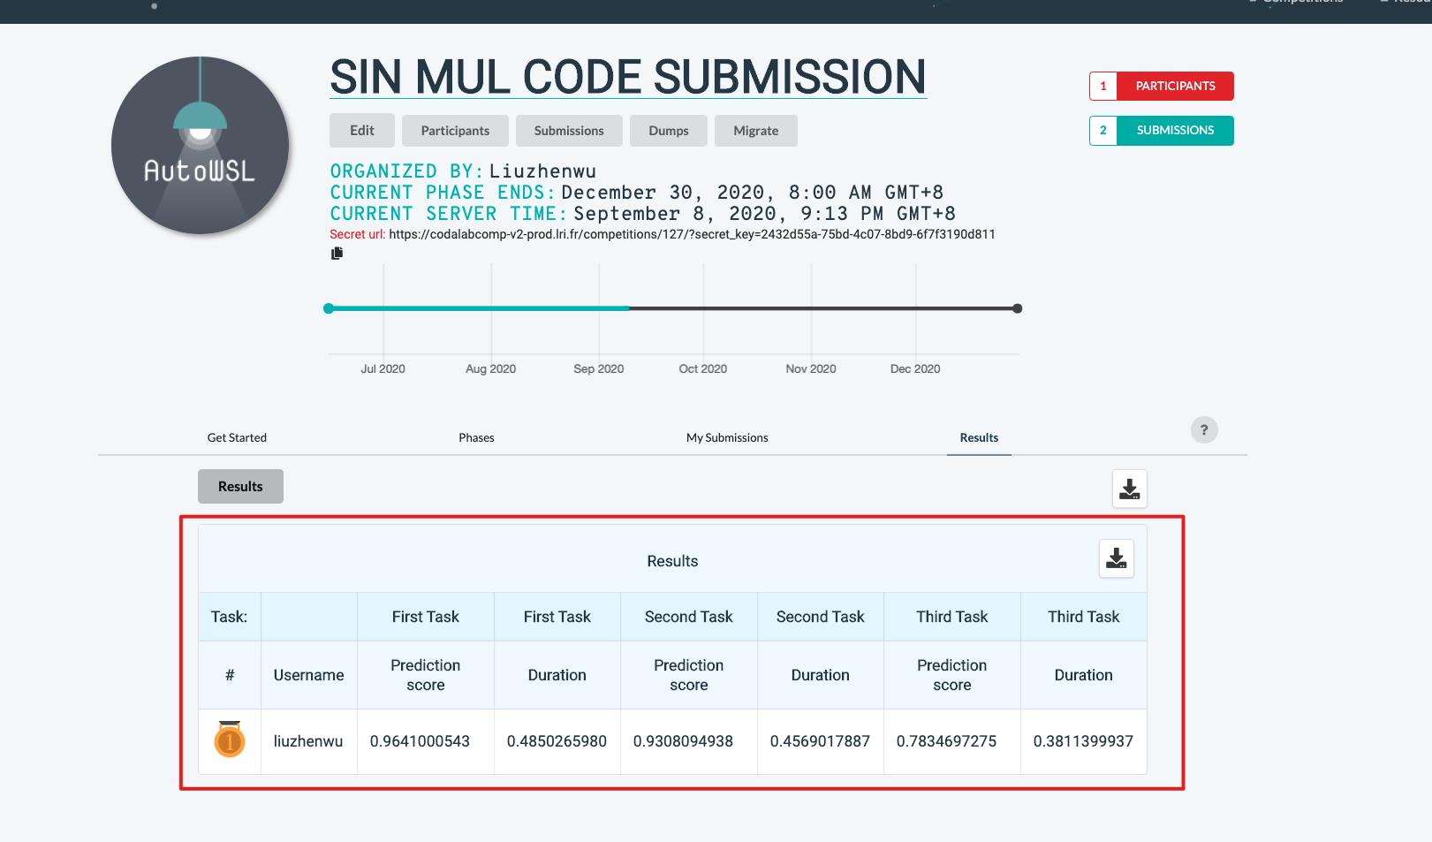Select the Results tab
Screen dimensions: 1432x842
[x=979, y=437]
